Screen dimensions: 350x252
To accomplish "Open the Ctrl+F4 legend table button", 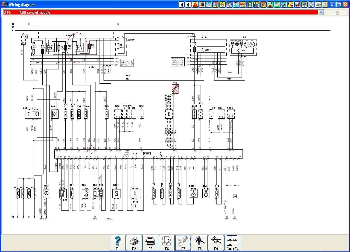I will tap(232, 243).
